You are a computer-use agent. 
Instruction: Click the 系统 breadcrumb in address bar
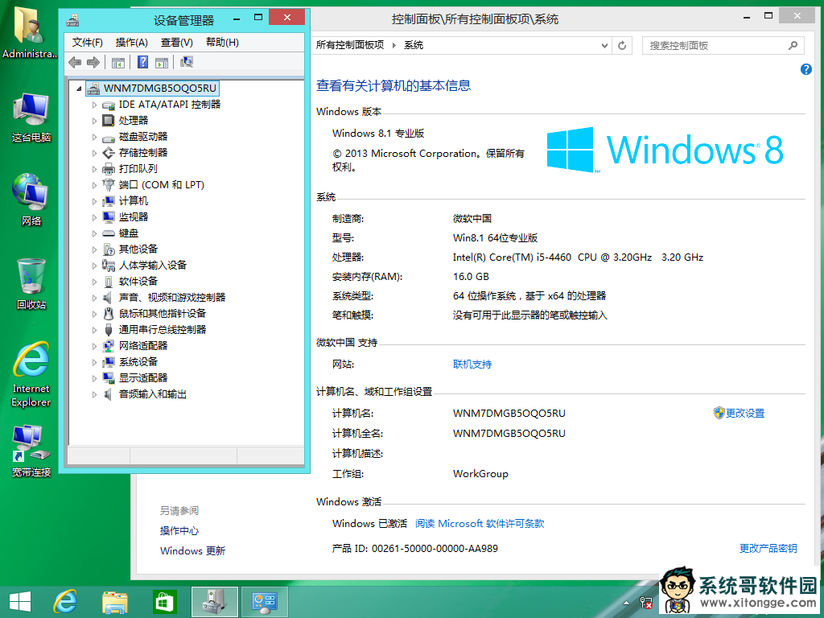pyautogui.click(x=413, y=45)
